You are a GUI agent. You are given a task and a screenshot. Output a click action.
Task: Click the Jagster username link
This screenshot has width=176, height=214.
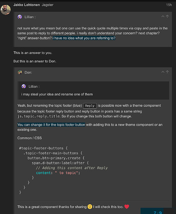pos(48,5)
